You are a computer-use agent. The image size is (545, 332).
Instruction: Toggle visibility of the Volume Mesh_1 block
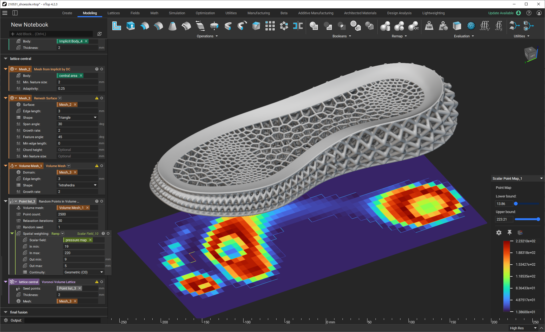pyautogui.click(x=102, y=166)
